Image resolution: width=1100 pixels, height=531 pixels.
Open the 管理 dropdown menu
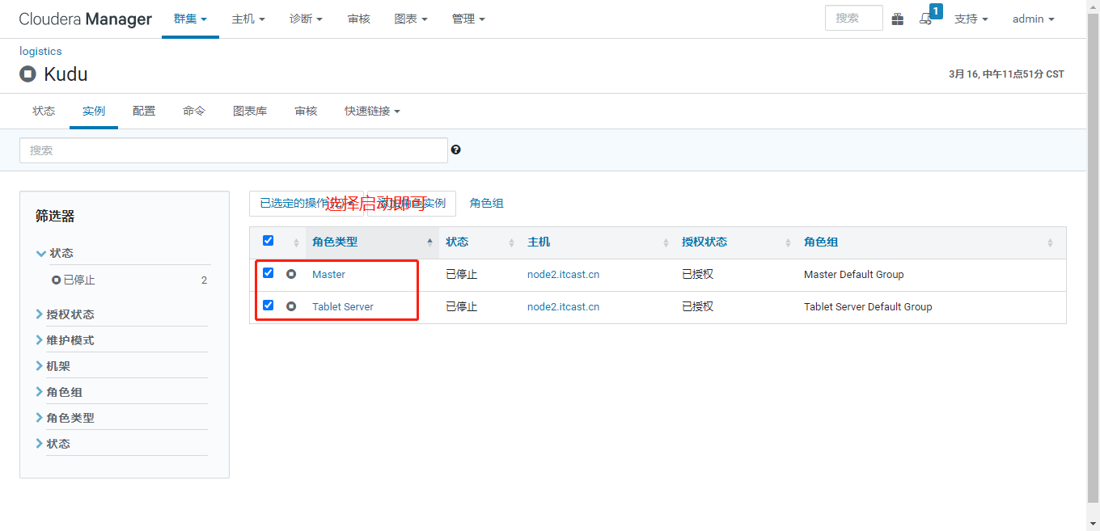(468, 19)
